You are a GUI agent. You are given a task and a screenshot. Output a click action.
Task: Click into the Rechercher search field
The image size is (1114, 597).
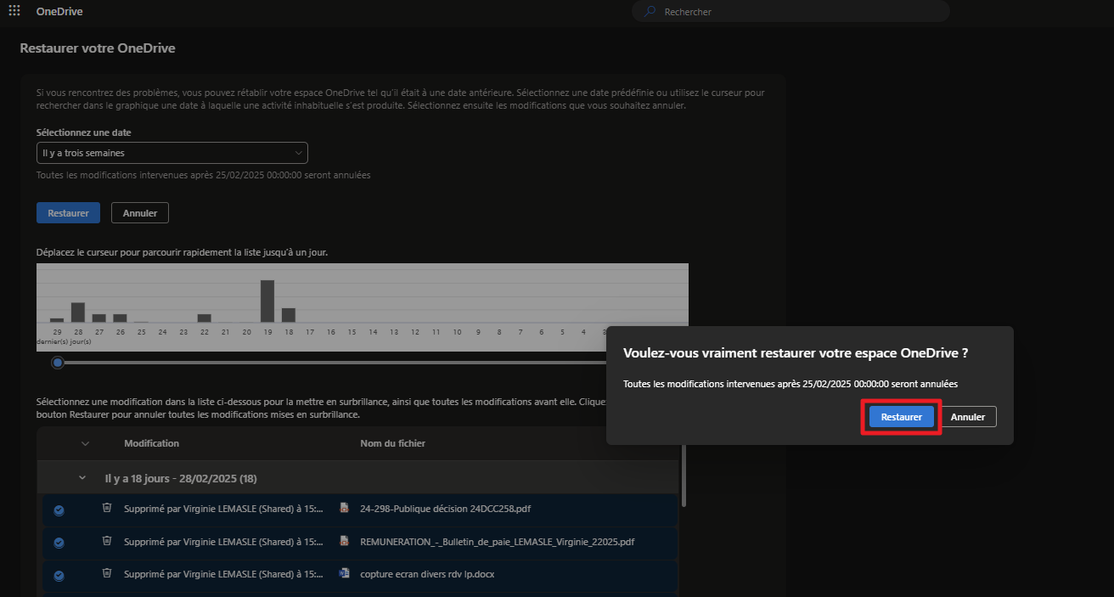tap(790, 11)
